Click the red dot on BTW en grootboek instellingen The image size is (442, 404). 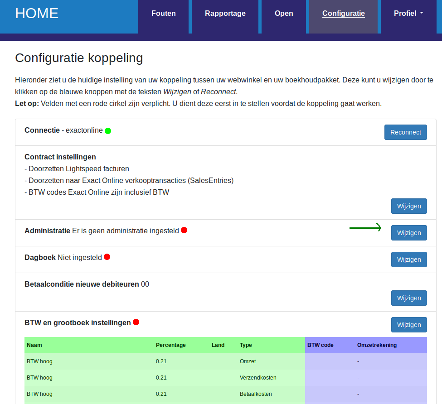(x=136, y=322)
